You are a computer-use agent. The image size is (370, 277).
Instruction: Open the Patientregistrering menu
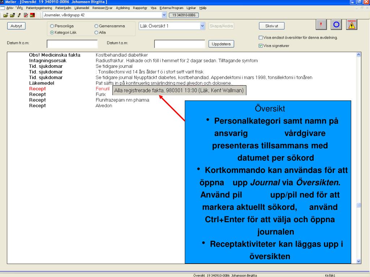pyautogui.click(x=39, y=8)
